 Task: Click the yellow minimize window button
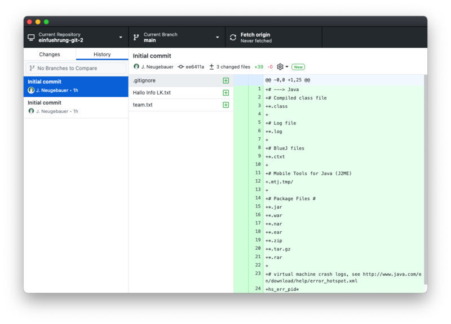pos(38,22)
